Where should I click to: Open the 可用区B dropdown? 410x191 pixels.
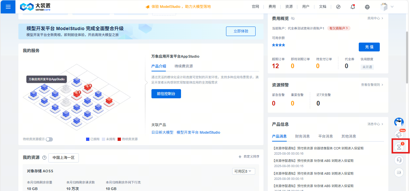click(243, 171)
